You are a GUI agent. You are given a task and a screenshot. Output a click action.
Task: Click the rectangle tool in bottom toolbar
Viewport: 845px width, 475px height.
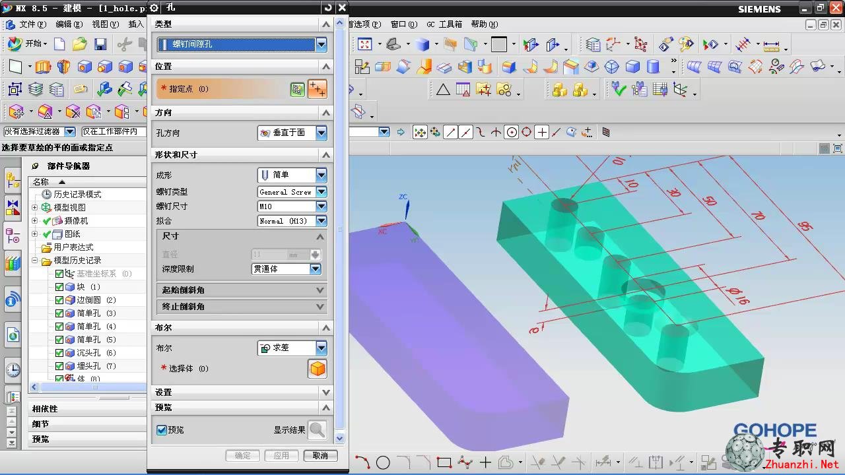(444, 462)
